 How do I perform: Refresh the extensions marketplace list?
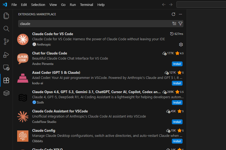(x=173, y=14)
